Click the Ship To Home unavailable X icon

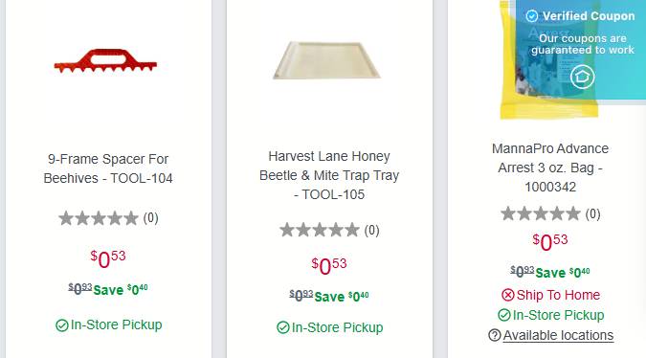(508, 295)
